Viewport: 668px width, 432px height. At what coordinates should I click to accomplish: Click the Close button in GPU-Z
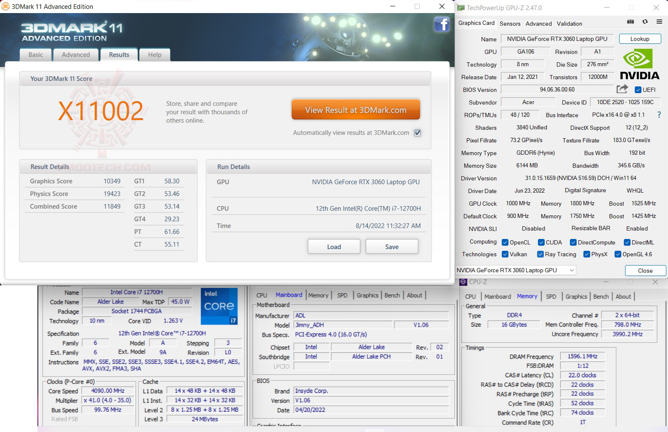point(645,271)
